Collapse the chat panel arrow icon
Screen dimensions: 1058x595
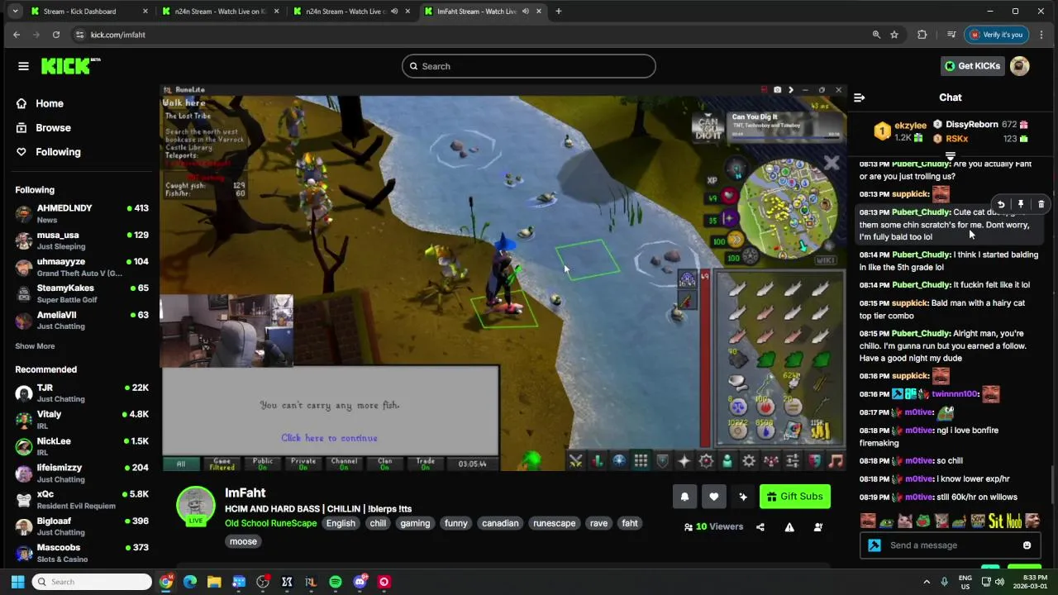pyautogui.click(x=859, y=98)
